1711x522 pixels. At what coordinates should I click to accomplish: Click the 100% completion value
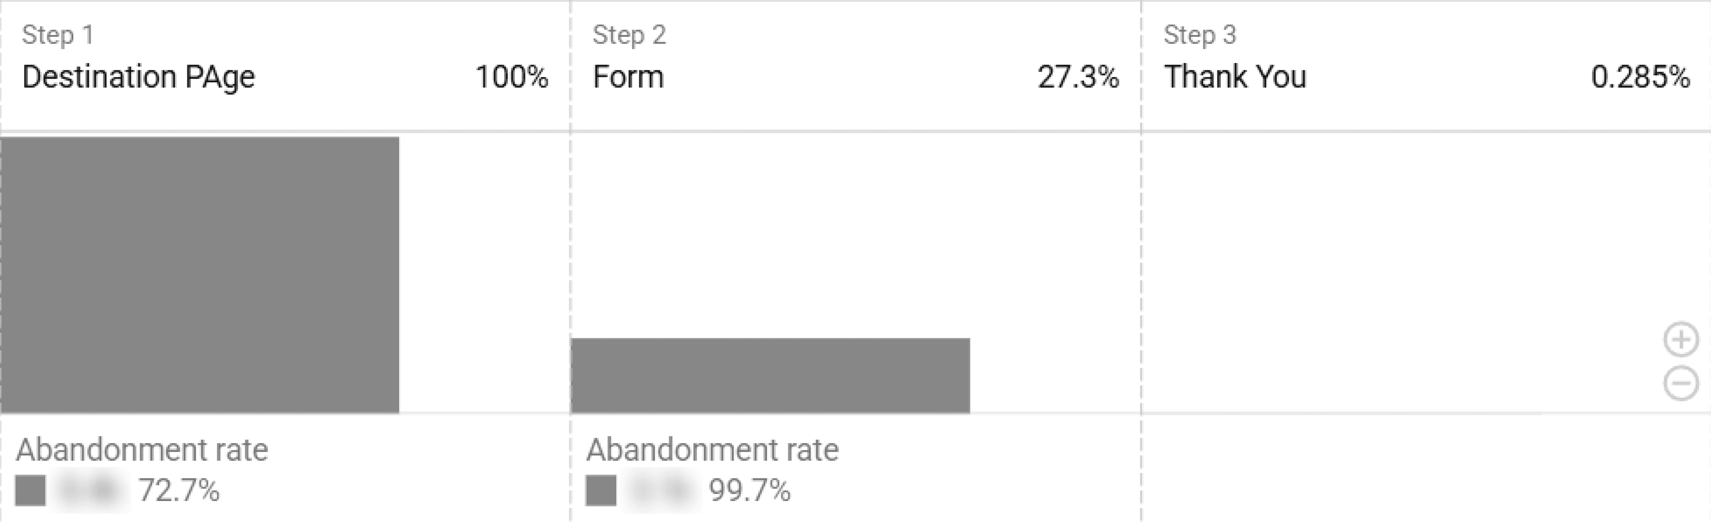[511, 77]
